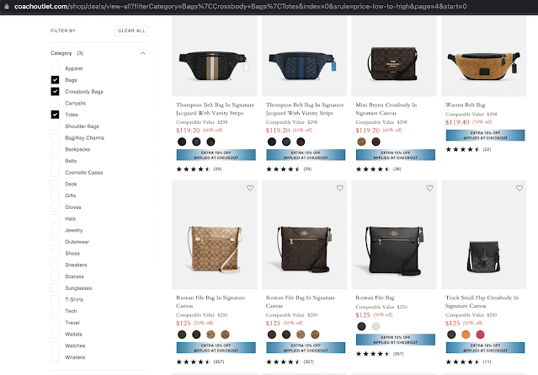This screenshot has height=375, width=538.
Task: Uncheck the Totes category filter
Action: pos(55,115)
